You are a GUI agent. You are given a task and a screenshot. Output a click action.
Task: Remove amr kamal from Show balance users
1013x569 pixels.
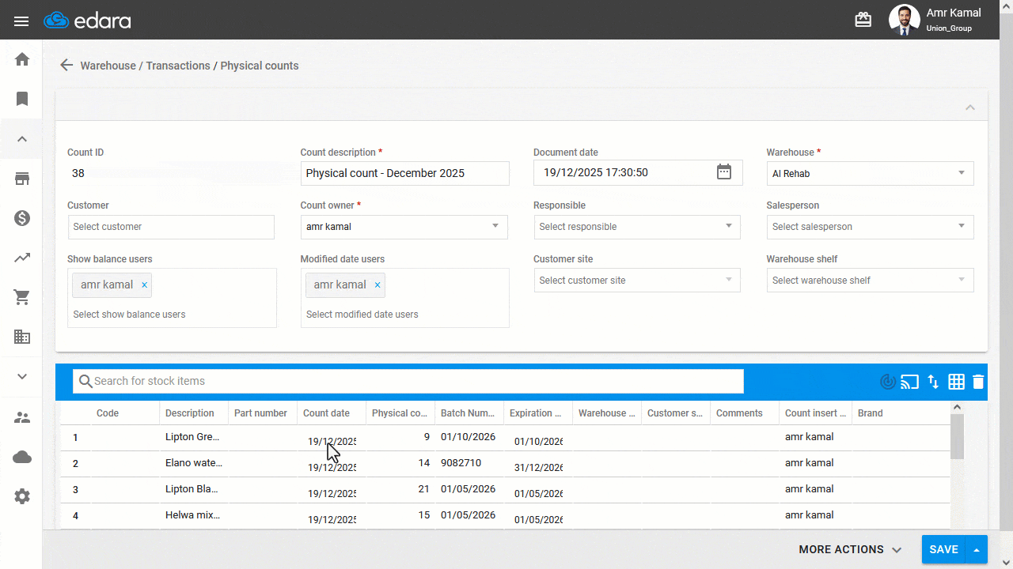pos(144,285)
